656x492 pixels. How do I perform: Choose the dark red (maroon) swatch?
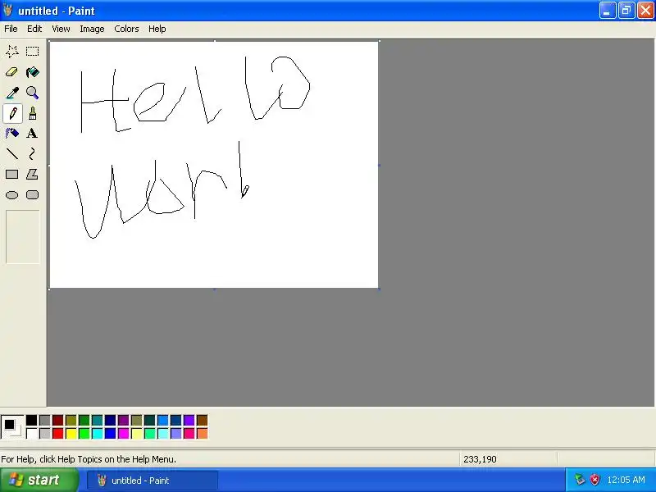57,421
